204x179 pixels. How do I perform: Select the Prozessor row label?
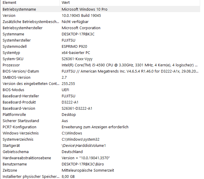point(11,65)
